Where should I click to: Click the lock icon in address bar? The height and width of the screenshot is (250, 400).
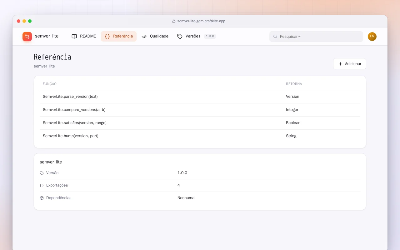[x=174, y=21]
